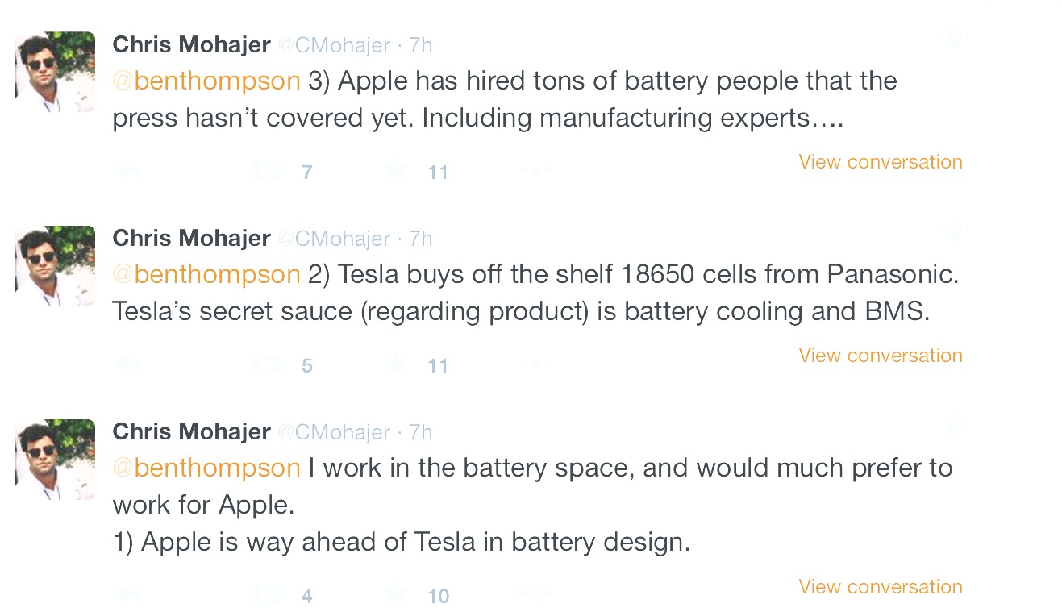
Task: Retweet the tweet about working for Apple
Action: 268,596
